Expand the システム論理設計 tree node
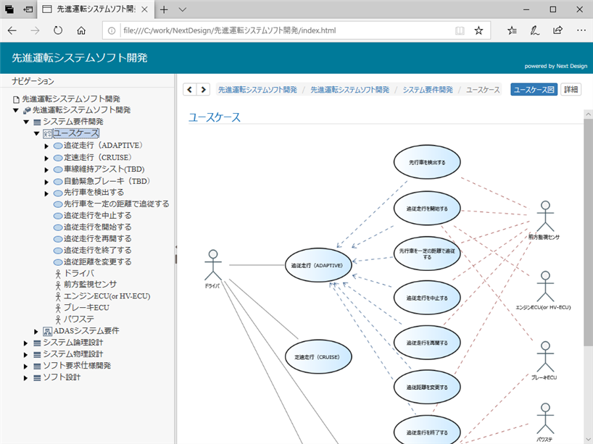The image size is (593, 444). (27, 343)
